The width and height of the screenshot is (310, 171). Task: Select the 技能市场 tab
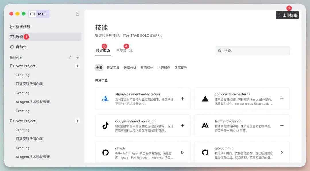103,51
